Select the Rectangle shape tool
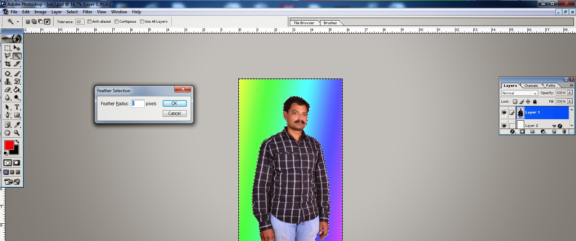This screenshot has width=576, height=241. click(17, 115)
